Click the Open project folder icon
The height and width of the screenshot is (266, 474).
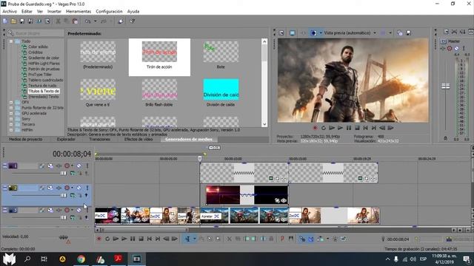point(13,21)
